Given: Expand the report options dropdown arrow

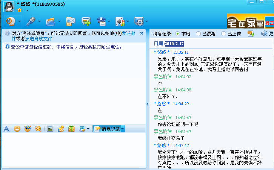Looking at the screenshot, I should 109,21.
